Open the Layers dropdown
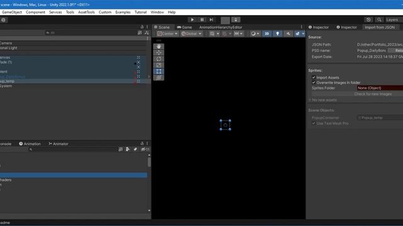Screen dimensions: 403x226 394,19
